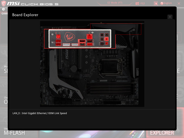Switch to EZ Mode (F7)
184x138 pixels.
(x=115, y=3)
